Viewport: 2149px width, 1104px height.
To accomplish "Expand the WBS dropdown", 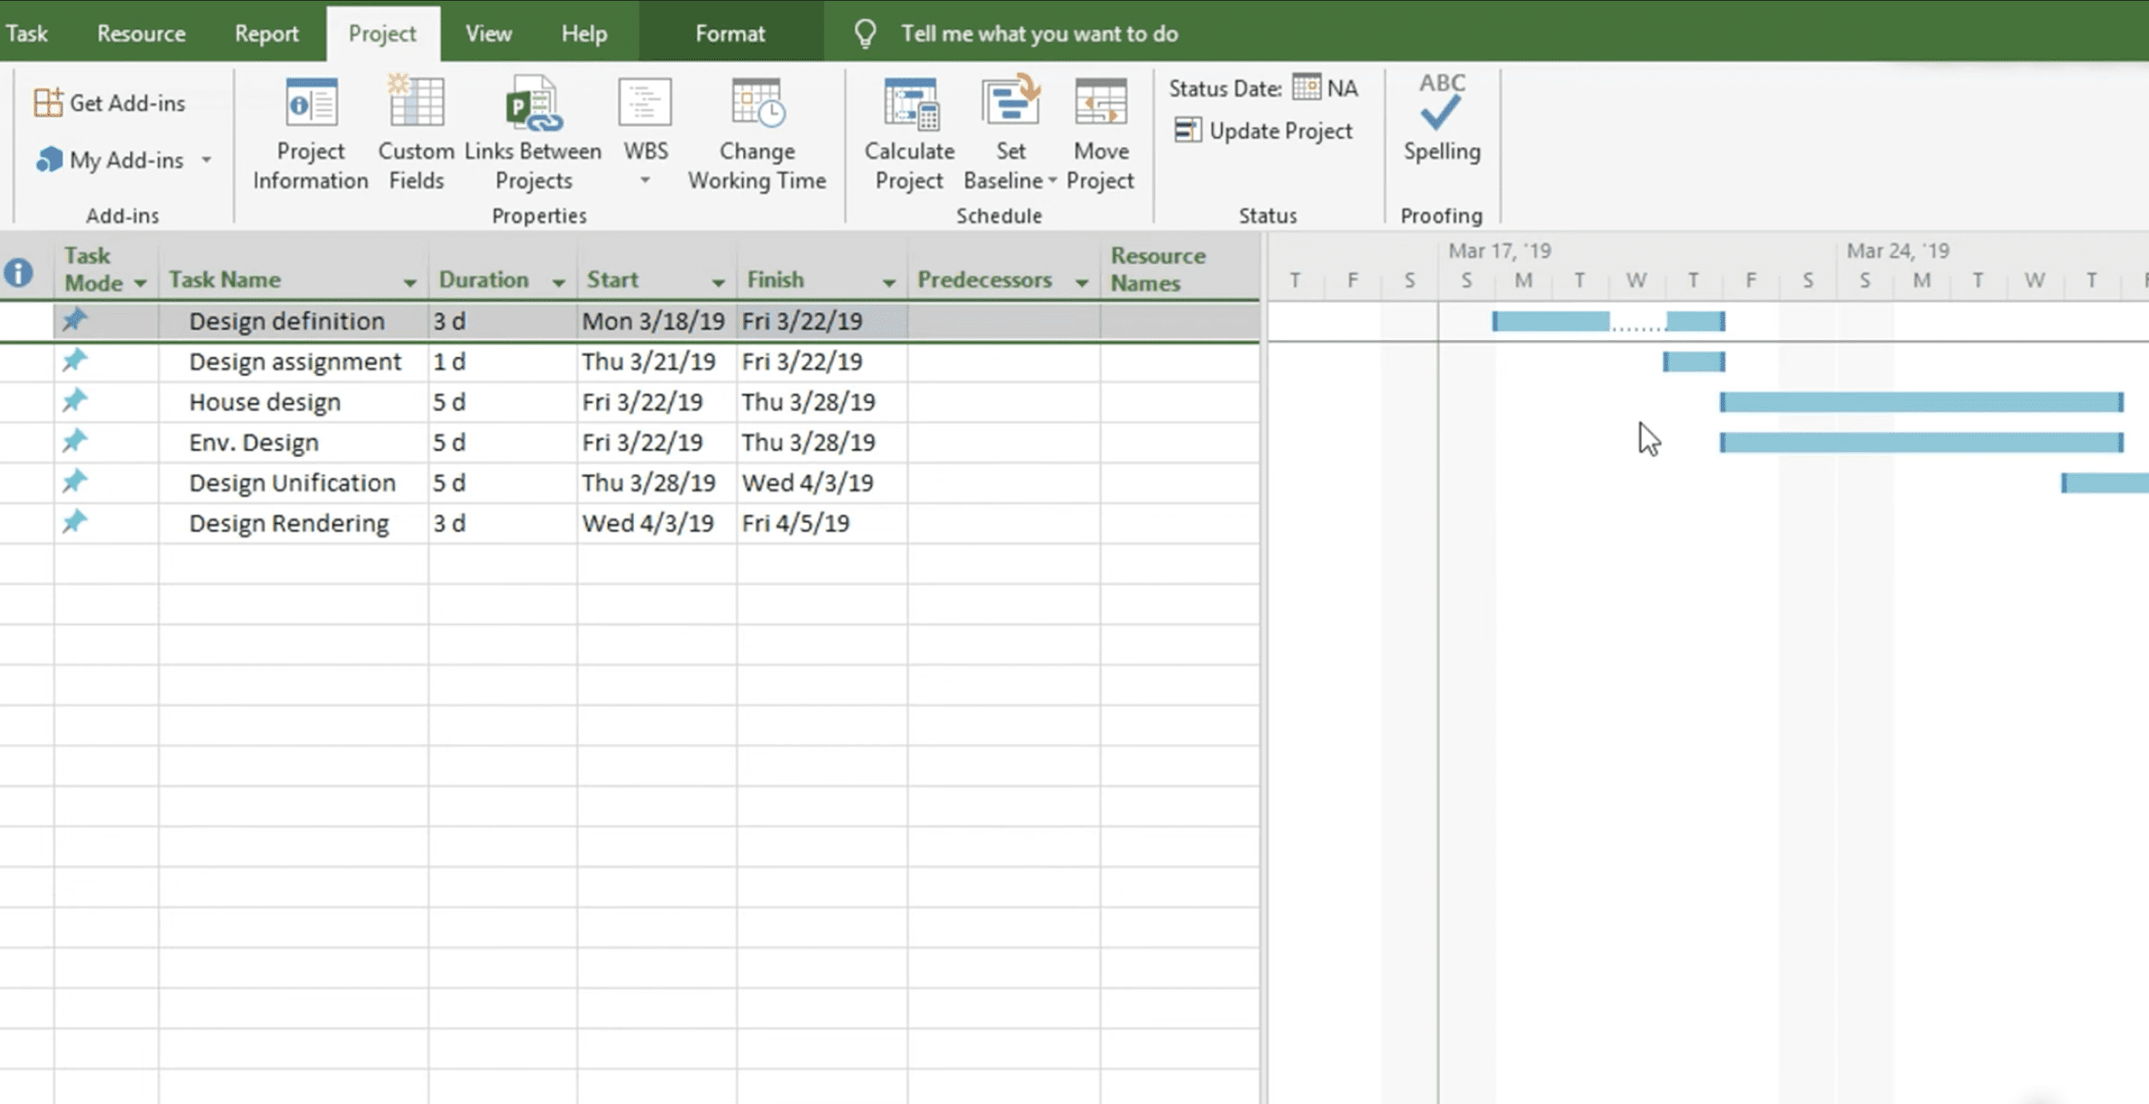I will (x=645, y=181).
